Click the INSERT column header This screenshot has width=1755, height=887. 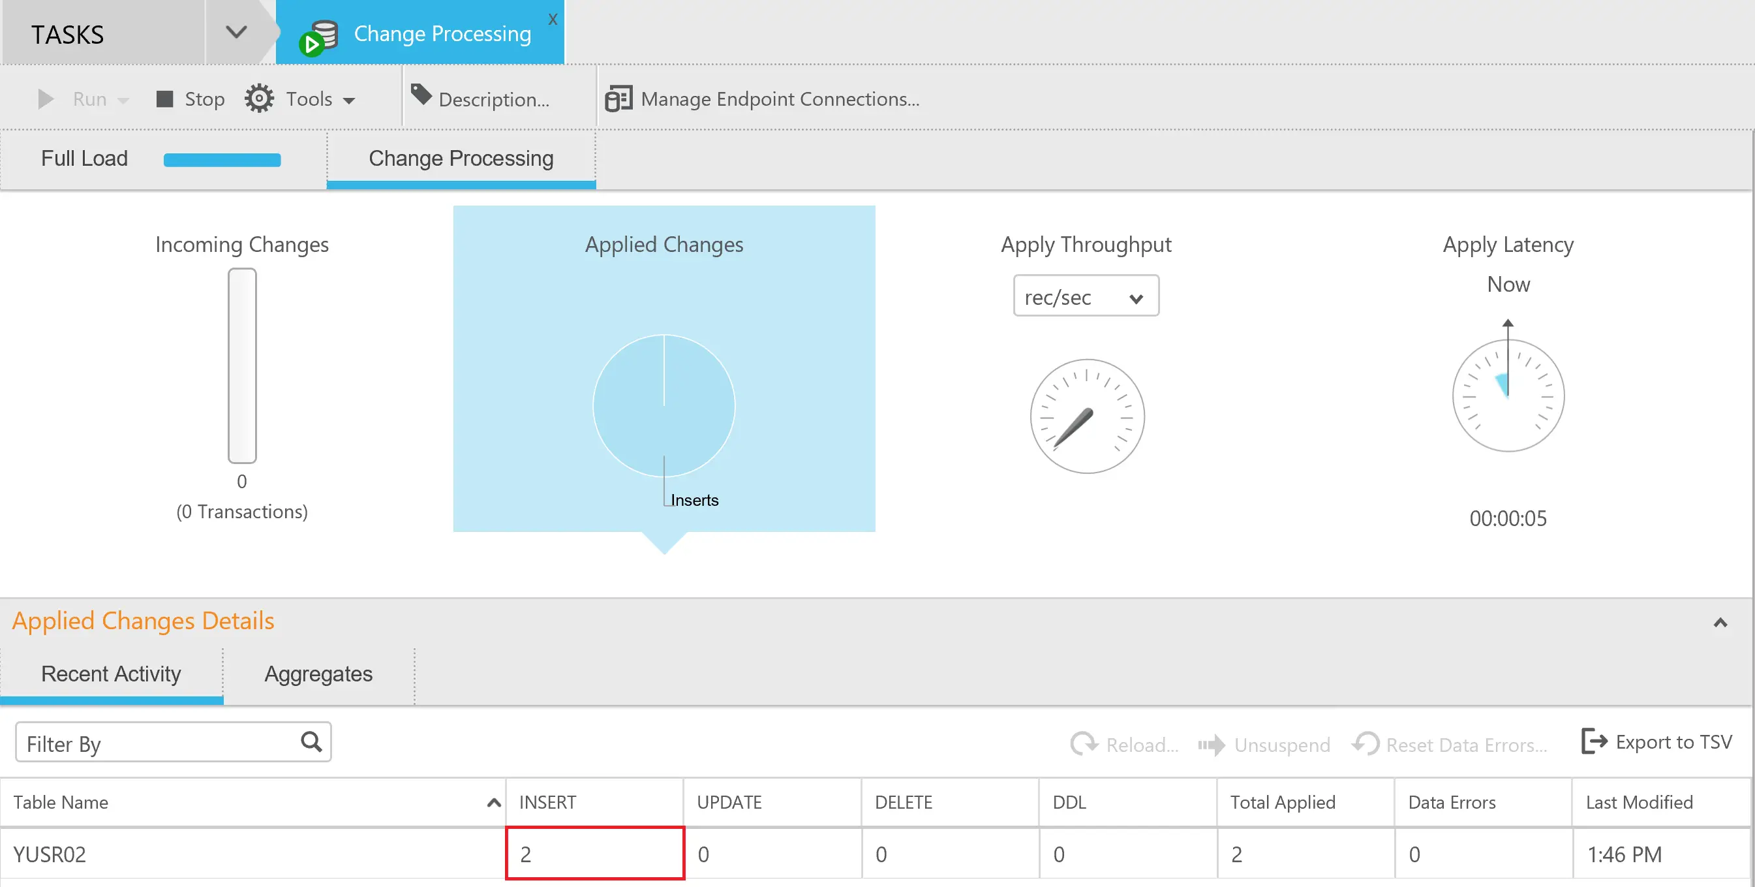(594, 802)
